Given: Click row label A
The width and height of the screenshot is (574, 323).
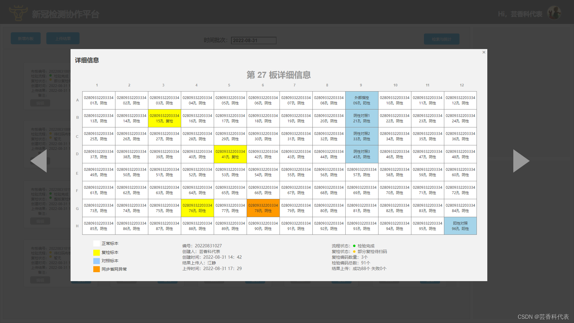Looking at the screenshot, I should (77, 100).
